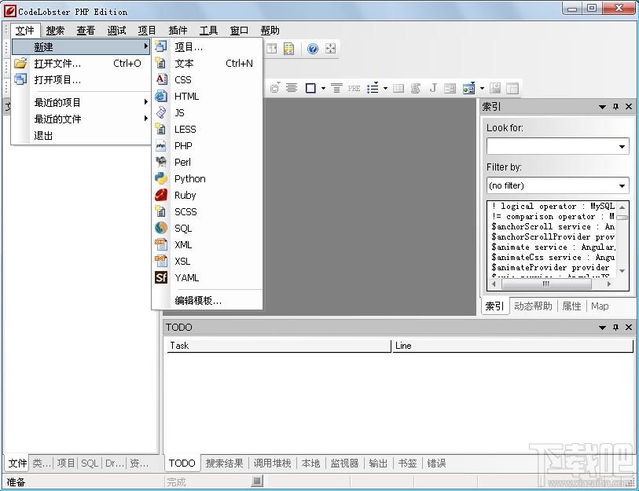Open the 调试 debug menu

pos(116,31)
